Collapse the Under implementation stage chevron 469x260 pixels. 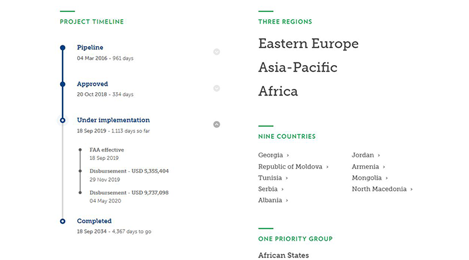point(216,124)
